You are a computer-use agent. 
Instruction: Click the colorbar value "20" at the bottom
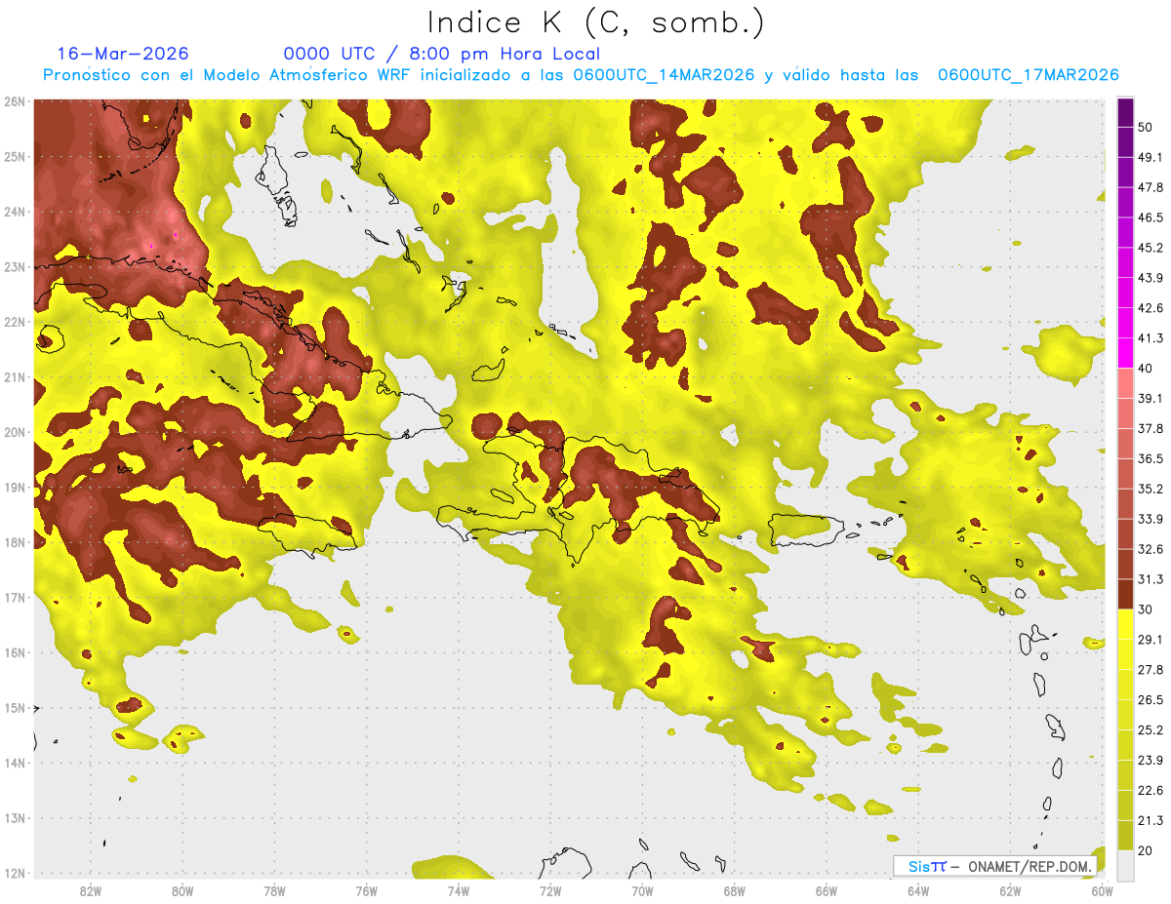(x=1146, y=850)
